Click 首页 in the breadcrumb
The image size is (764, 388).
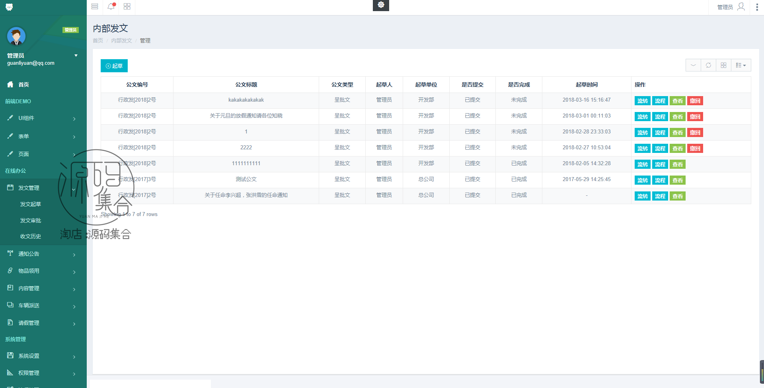click(98, 41)
